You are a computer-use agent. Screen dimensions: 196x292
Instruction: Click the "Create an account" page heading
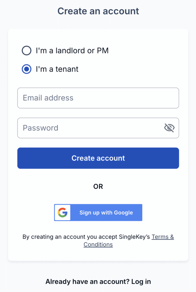tap(98, 11)
